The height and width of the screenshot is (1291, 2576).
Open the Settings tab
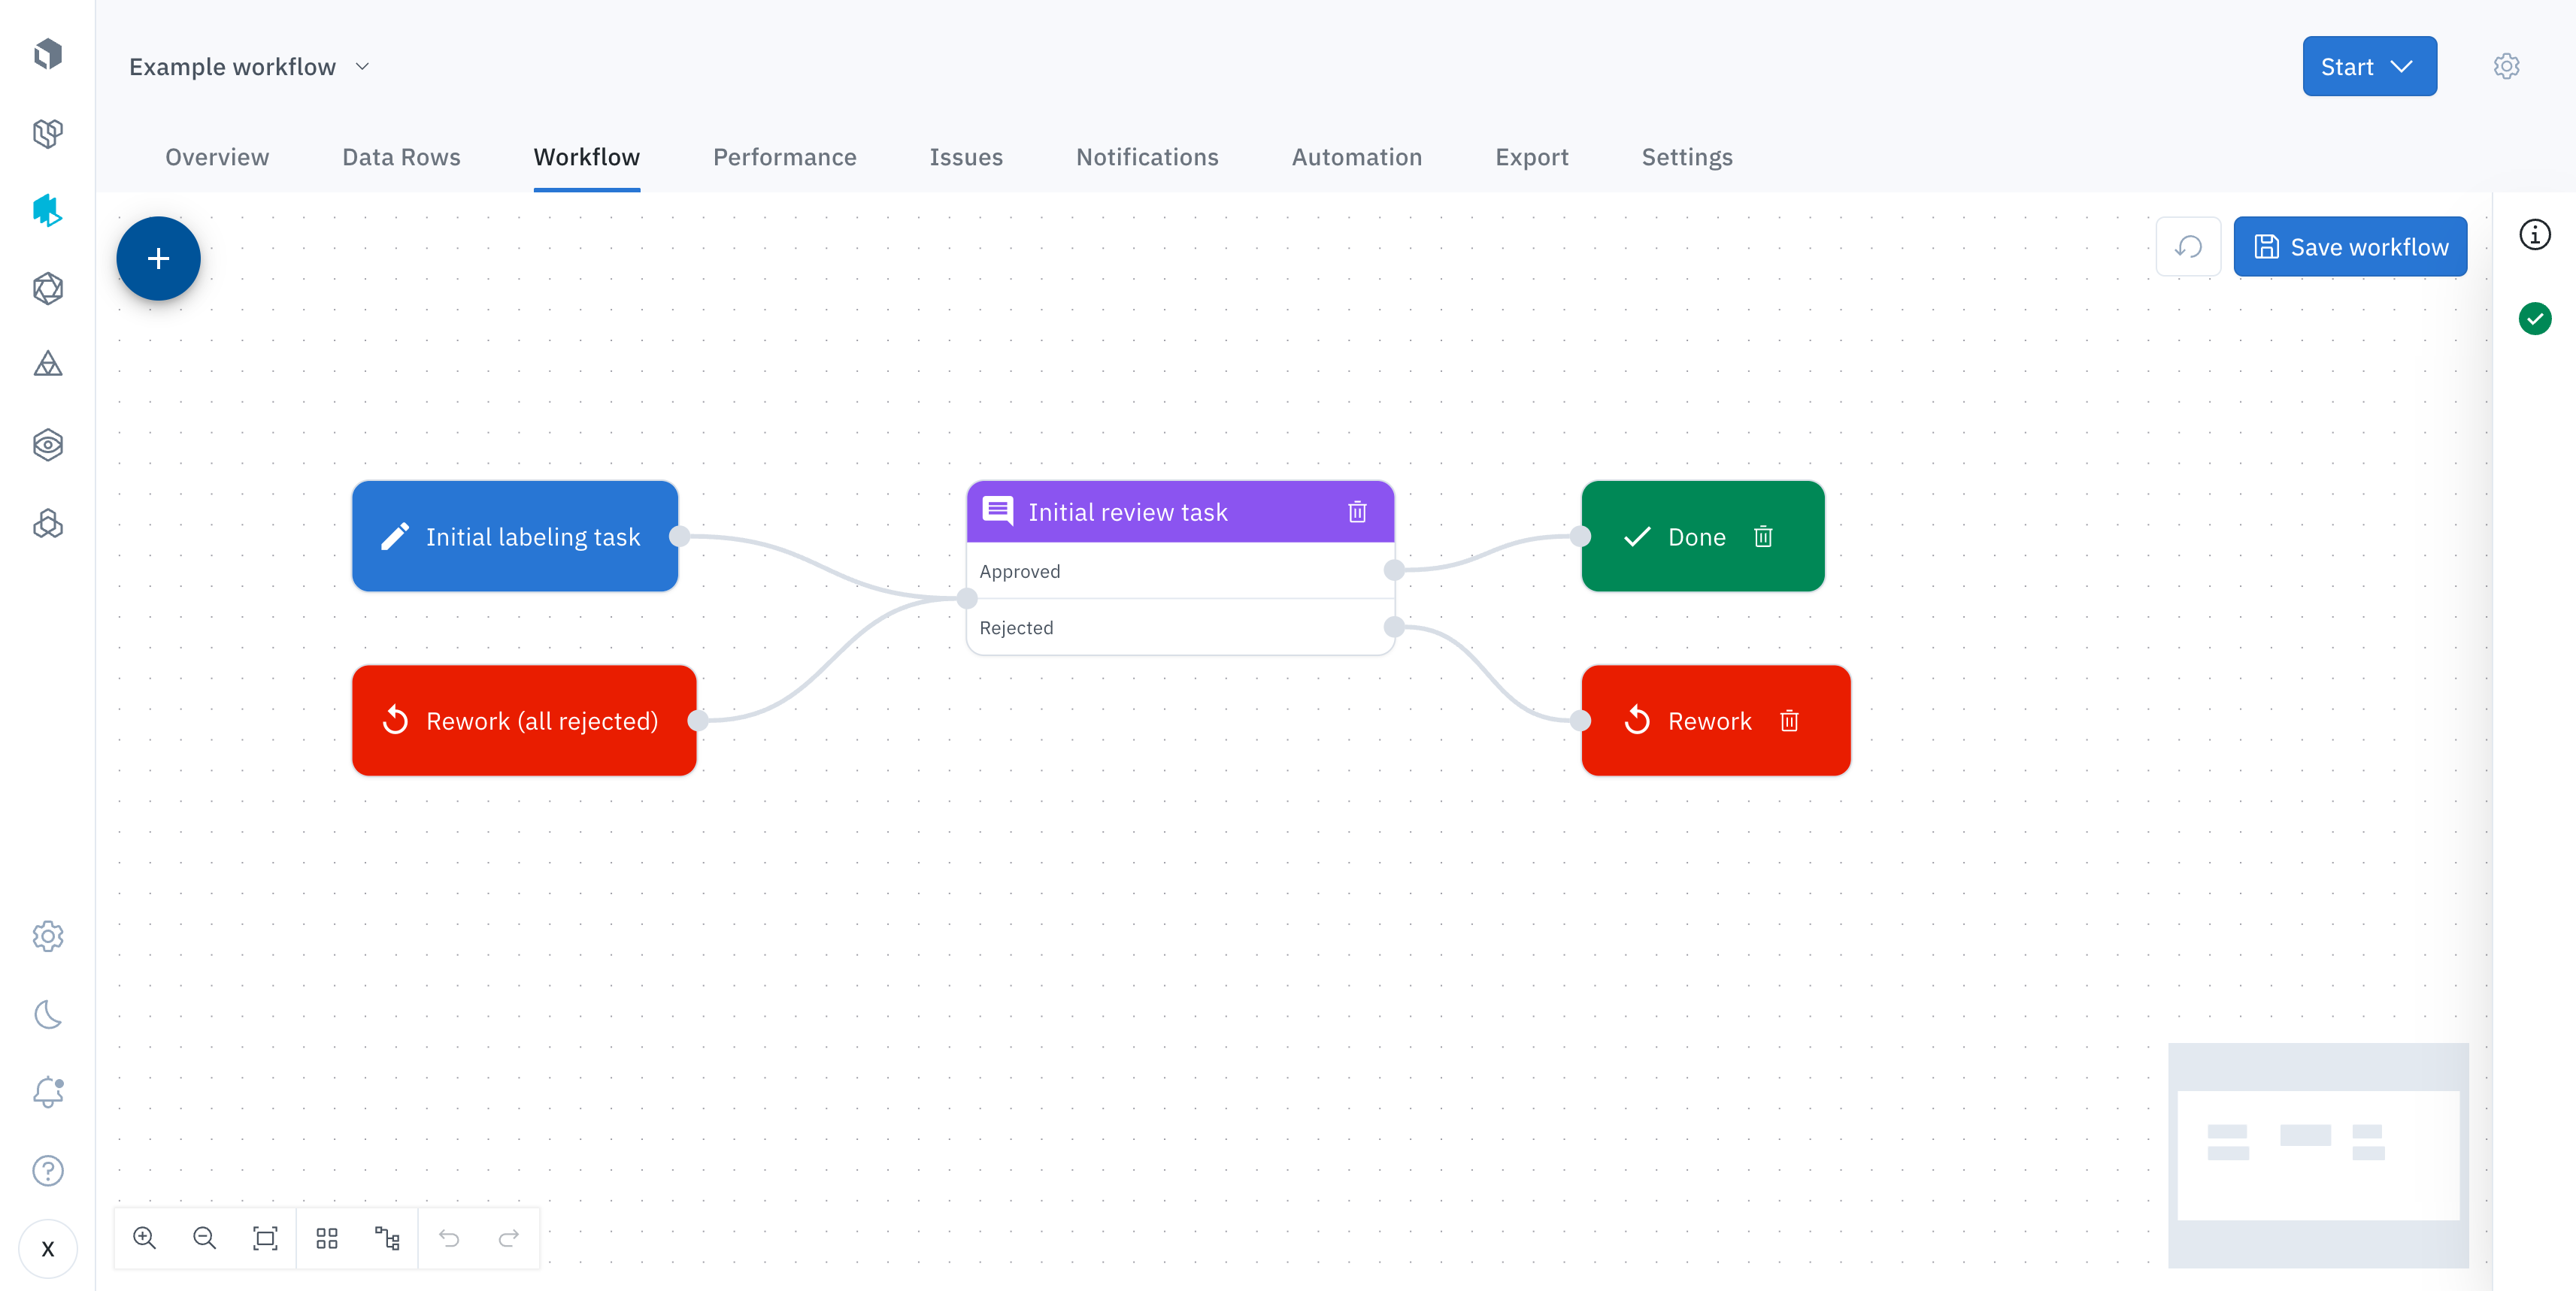pos(1687,158)
